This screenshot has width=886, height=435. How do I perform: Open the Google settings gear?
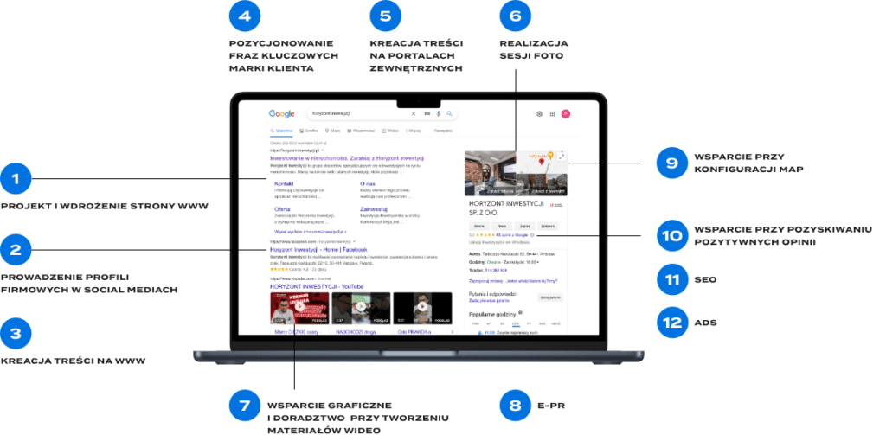pyautogui.click(x=540, y=113)
